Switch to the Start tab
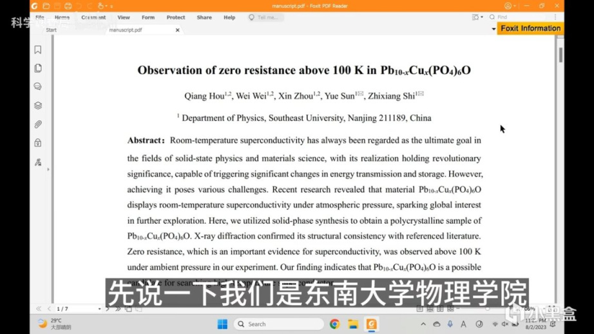 51,30
